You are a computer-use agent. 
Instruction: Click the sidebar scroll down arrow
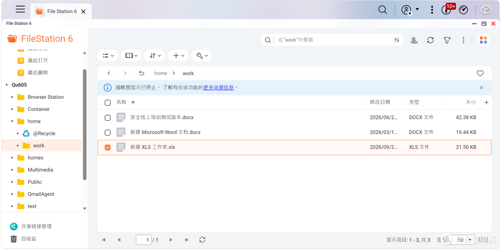click(x=85, y=209)
